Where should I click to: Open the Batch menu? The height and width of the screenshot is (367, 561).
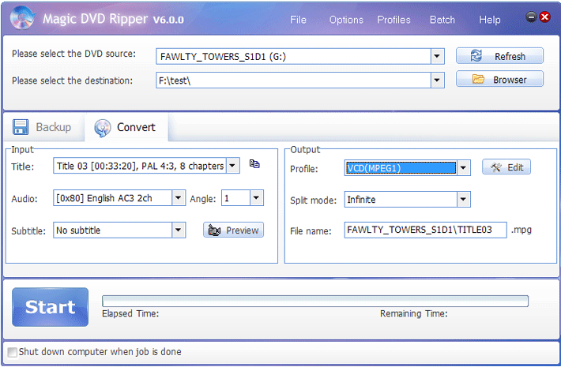pos(442,20)
